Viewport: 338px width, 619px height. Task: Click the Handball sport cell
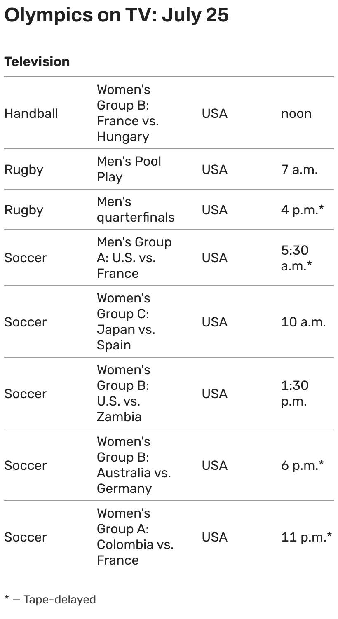click(31, 113)
